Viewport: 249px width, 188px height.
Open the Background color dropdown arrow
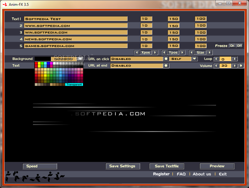pyautogui.click(x=80, y=59)
